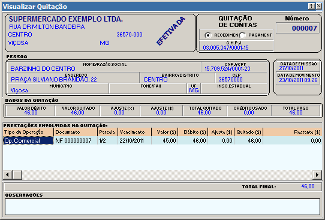Click the Nome/Razão Social field
Screen dimensions: 325x220
point(104,67)
